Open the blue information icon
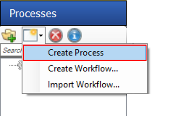The width and height of the screenshot is (171, 116). point(75,35)
